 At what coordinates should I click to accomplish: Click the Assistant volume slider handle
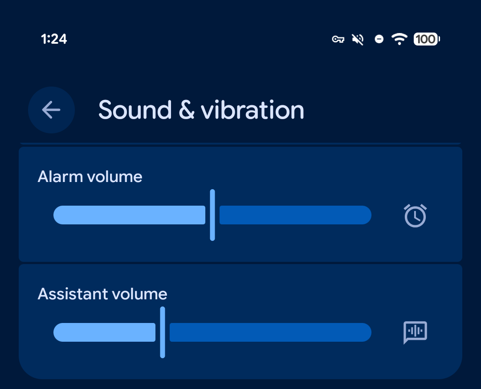pos(163,332)
